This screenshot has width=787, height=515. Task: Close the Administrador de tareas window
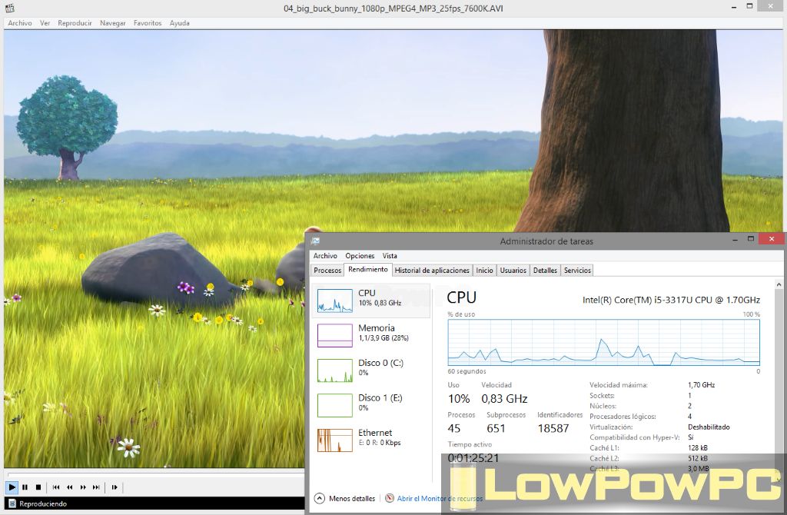click(x=772, y=239)
